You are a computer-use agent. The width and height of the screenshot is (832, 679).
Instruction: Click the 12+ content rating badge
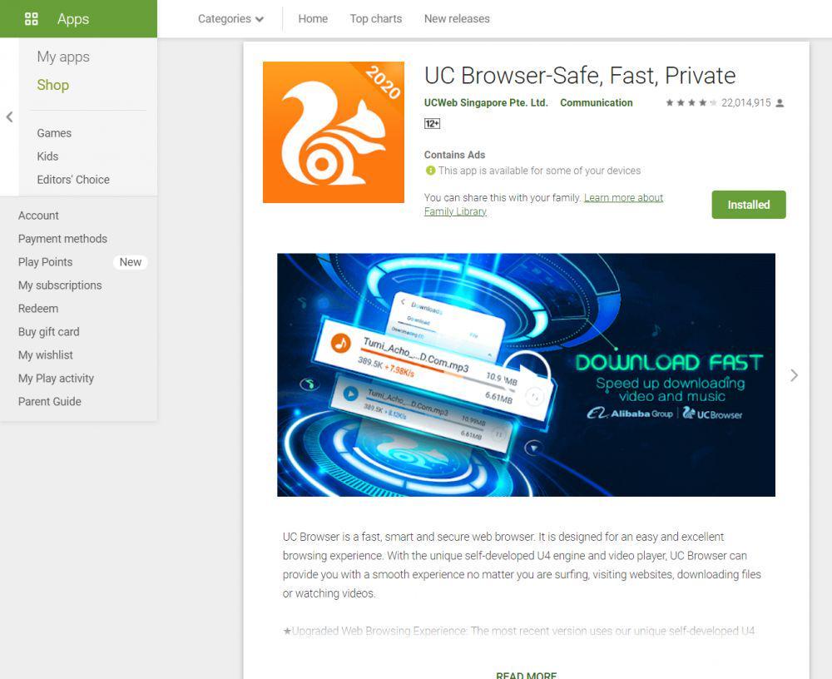pyautogui.click(x=432, y=124)
